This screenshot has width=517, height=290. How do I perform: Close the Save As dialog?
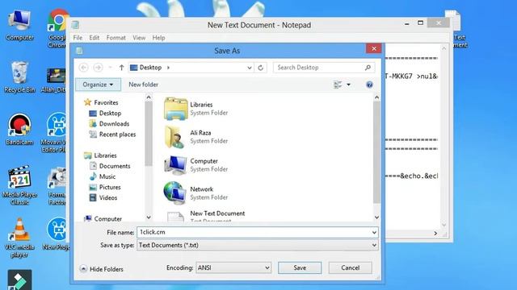373,48
